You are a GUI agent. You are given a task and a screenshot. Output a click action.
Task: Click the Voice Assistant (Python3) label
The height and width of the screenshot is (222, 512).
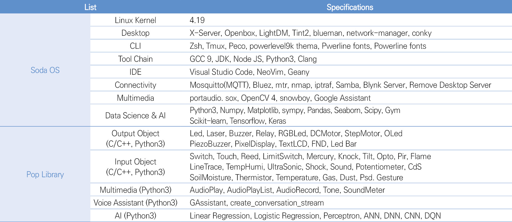(x=135, y=203)
